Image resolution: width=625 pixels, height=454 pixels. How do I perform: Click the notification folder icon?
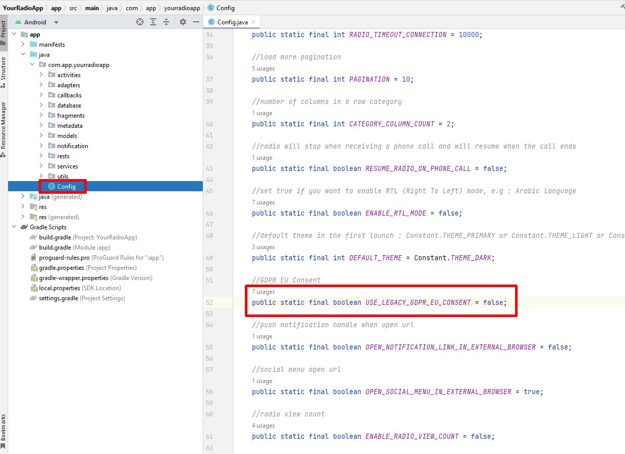(52, 146)
